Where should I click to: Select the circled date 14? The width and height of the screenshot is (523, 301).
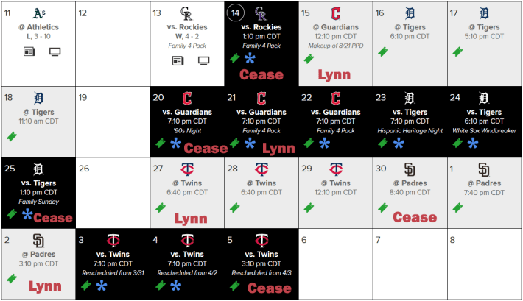235,13
